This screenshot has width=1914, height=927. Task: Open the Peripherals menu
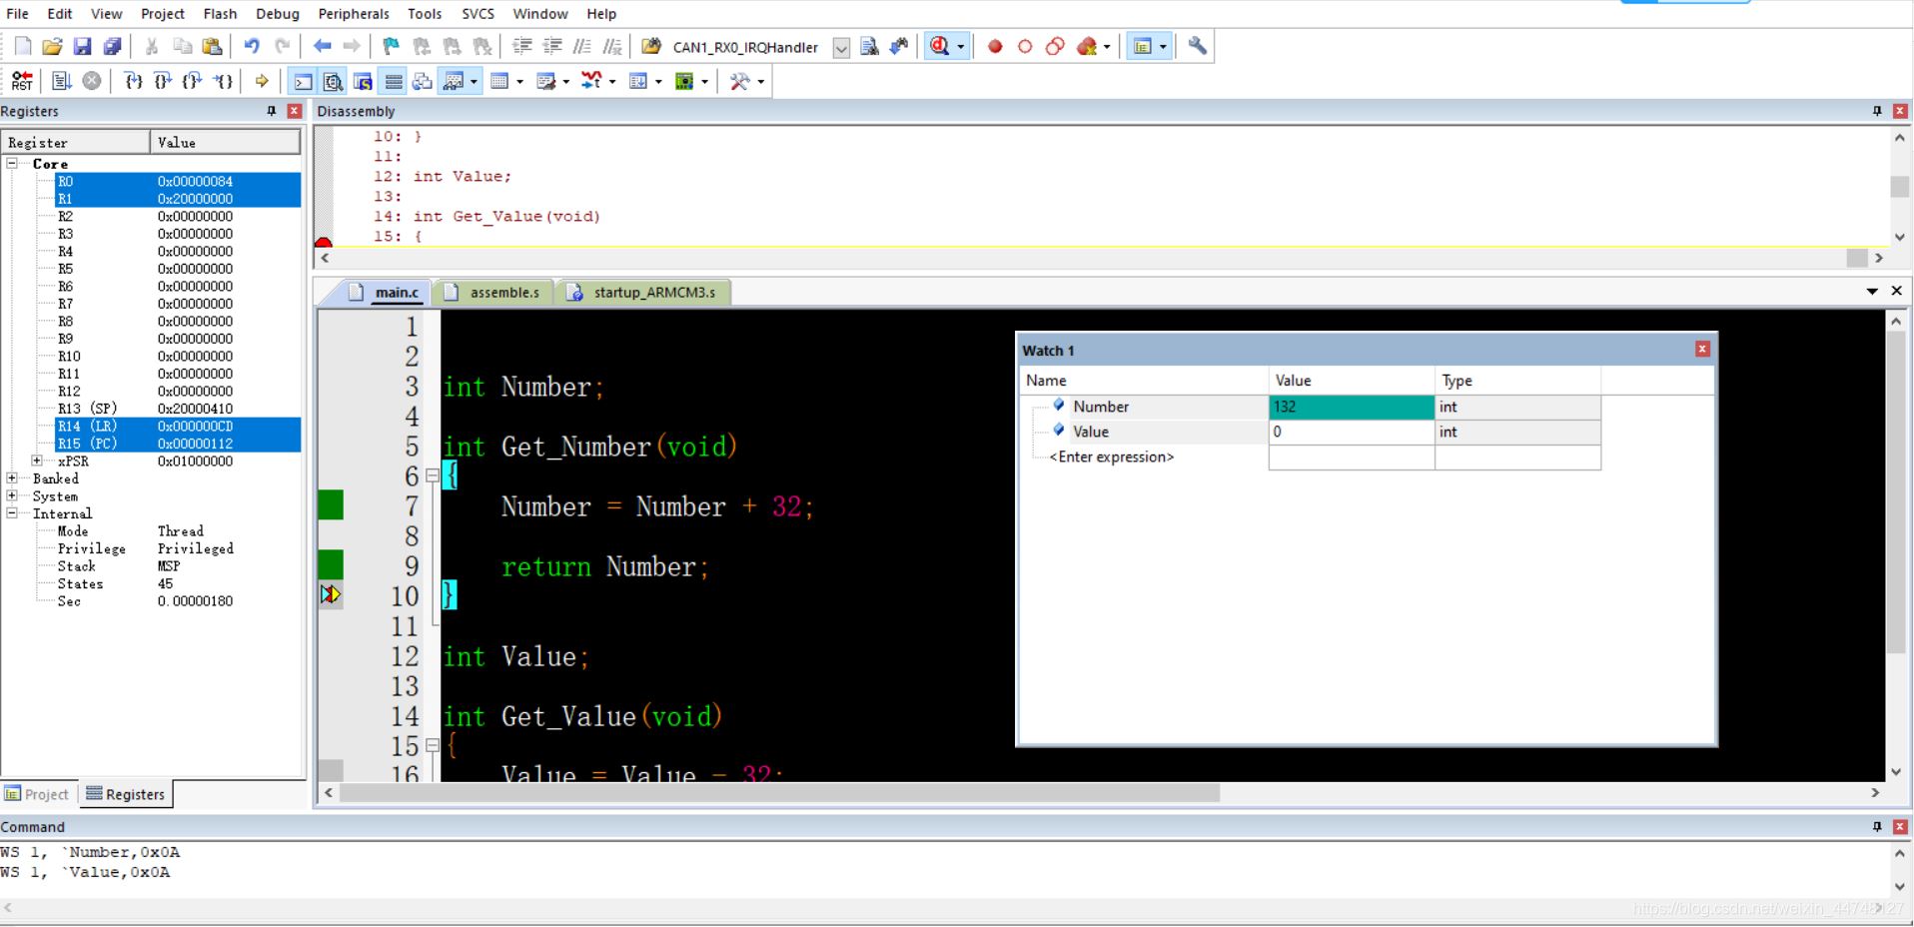353,14
